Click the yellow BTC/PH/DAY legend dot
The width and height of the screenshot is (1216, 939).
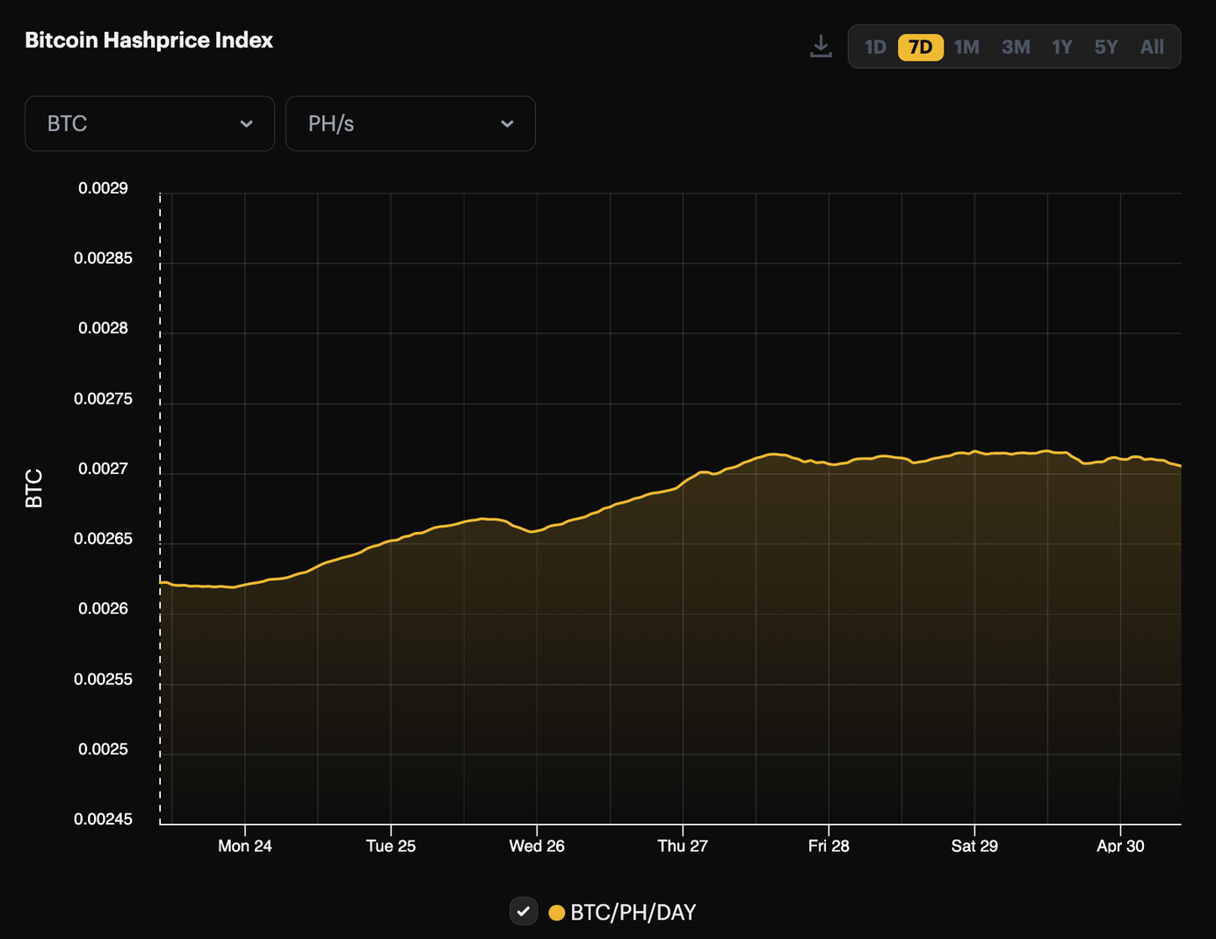tap(556, 913)
